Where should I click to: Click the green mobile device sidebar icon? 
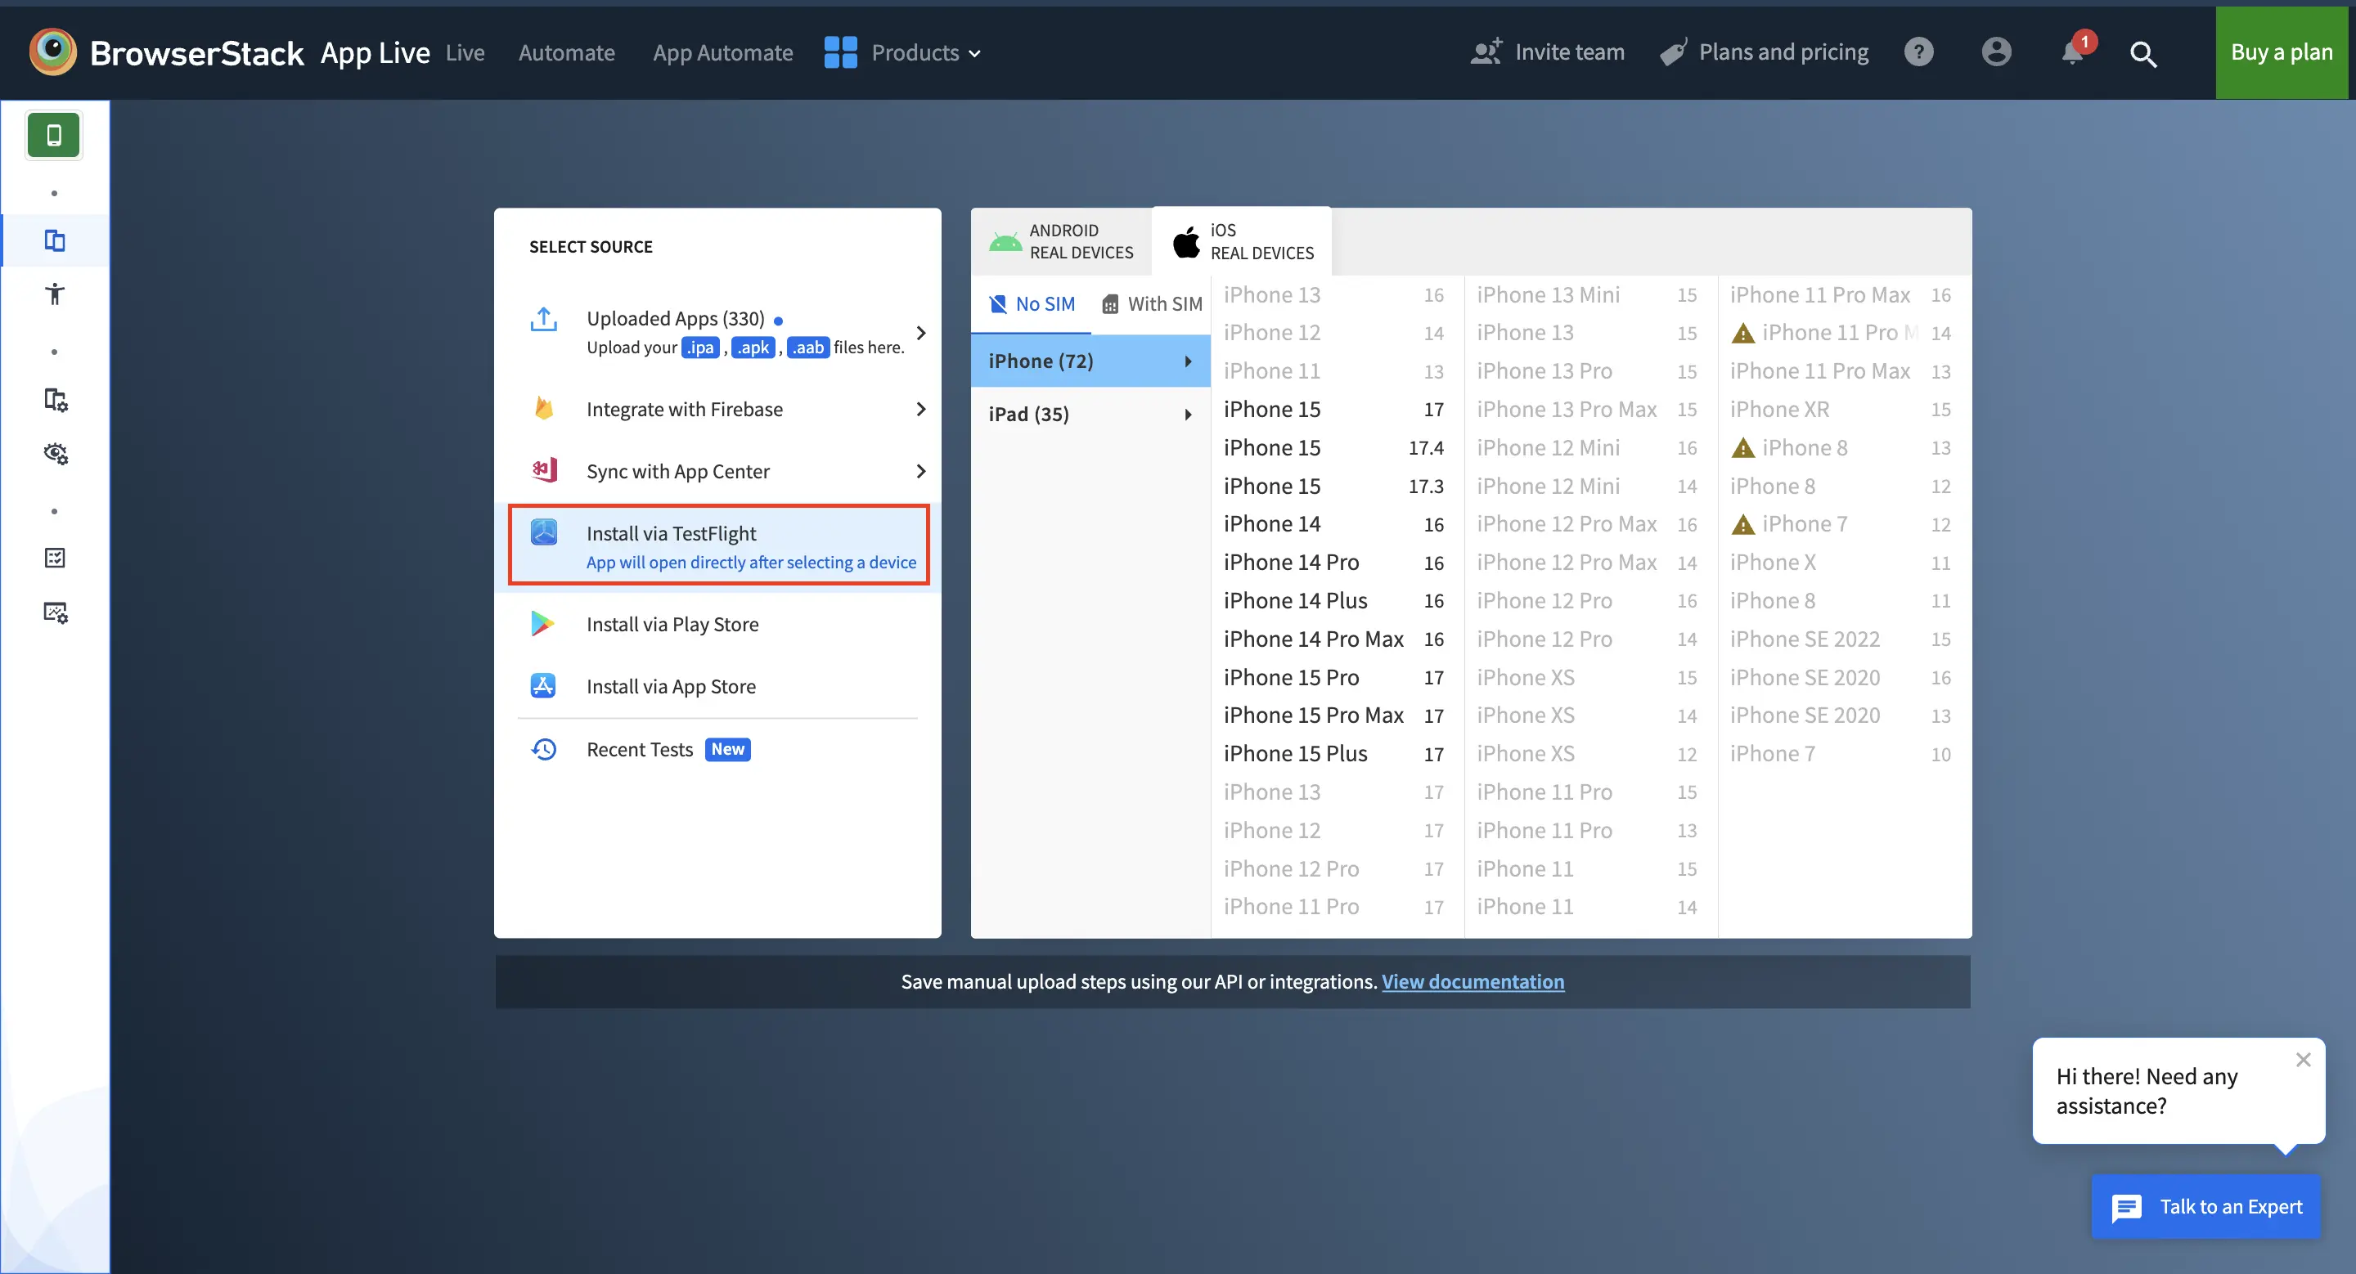point(54,135)
